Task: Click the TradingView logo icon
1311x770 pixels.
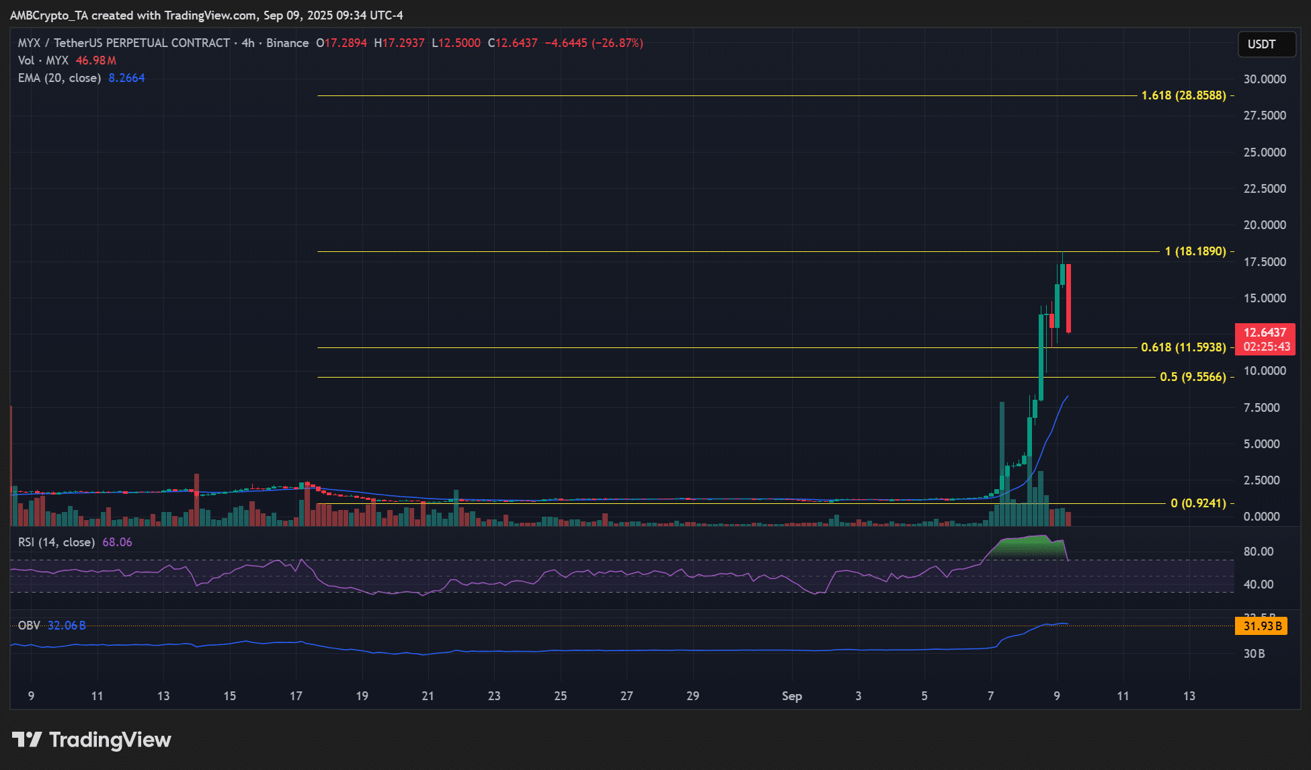Action: 27,740
